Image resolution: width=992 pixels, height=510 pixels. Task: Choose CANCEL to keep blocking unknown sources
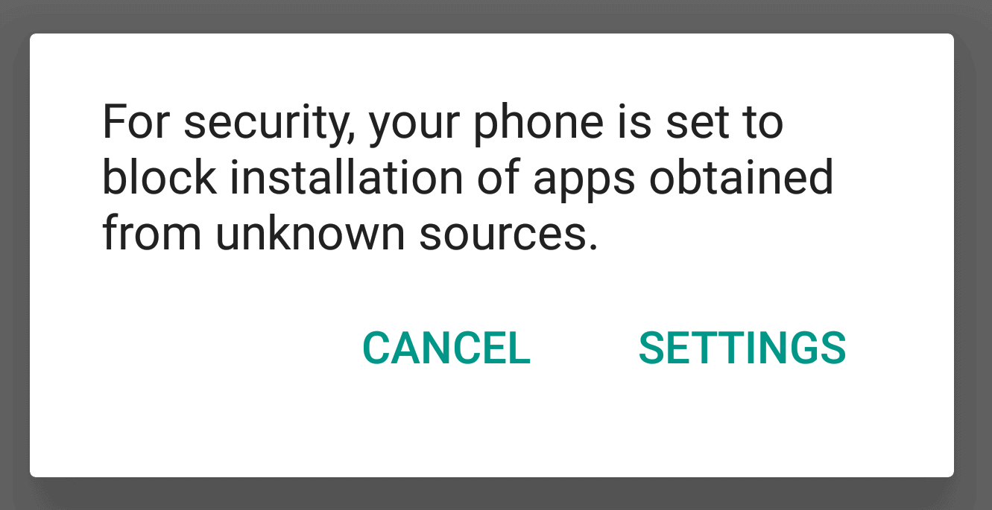coord(446,348)
